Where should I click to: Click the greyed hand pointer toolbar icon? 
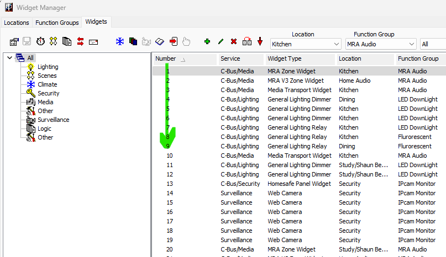(186, 41)
